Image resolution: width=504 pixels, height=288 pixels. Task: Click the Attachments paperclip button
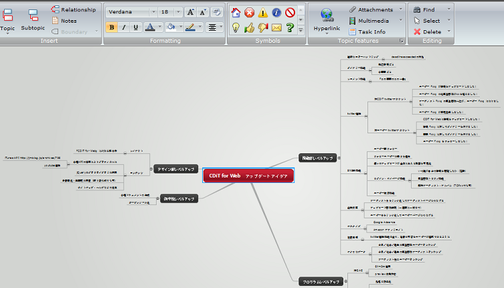click(x=371, y=9)
